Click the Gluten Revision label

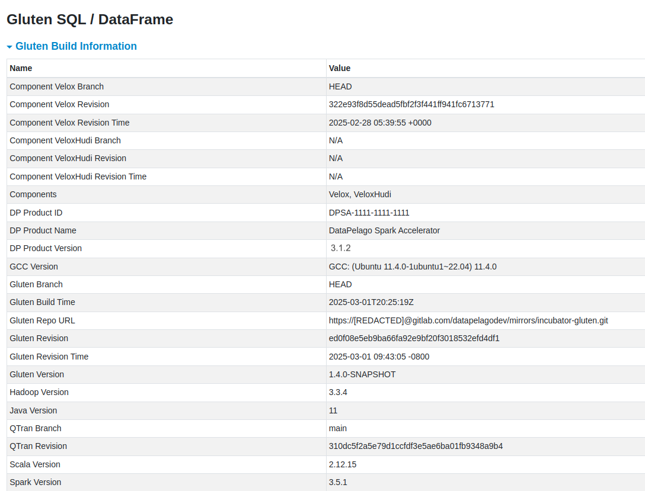39,338
